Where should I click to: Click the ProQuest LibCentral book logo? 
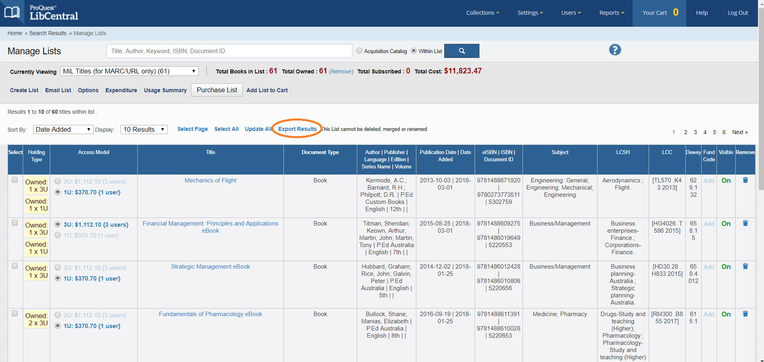[x=12, y=12]
